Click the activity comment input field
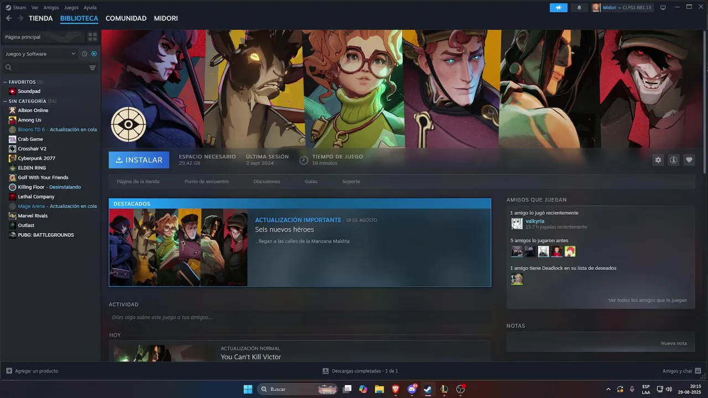 (x=300, y=317)
